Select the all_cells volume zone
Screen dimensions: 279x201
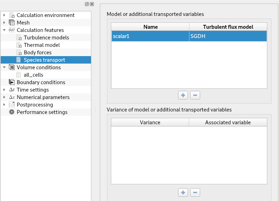pyautogui.click(x=33, y=75)
